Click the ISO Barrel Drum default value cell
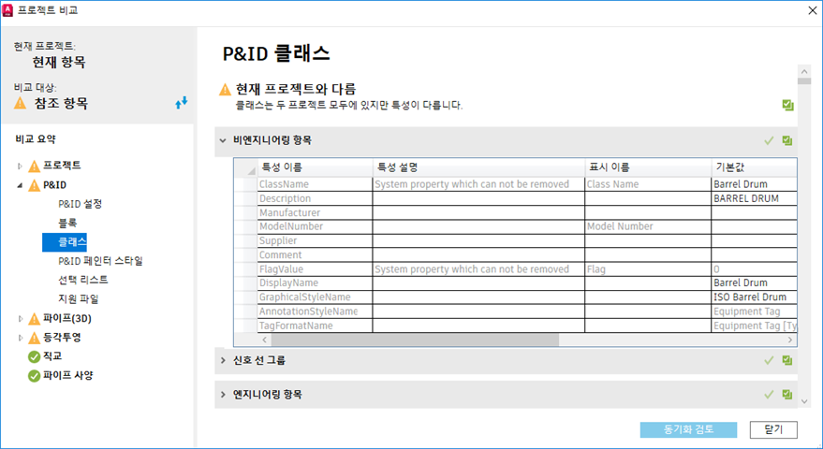The height and width of the screenshot is (449, 823). (x=755, y=297)
